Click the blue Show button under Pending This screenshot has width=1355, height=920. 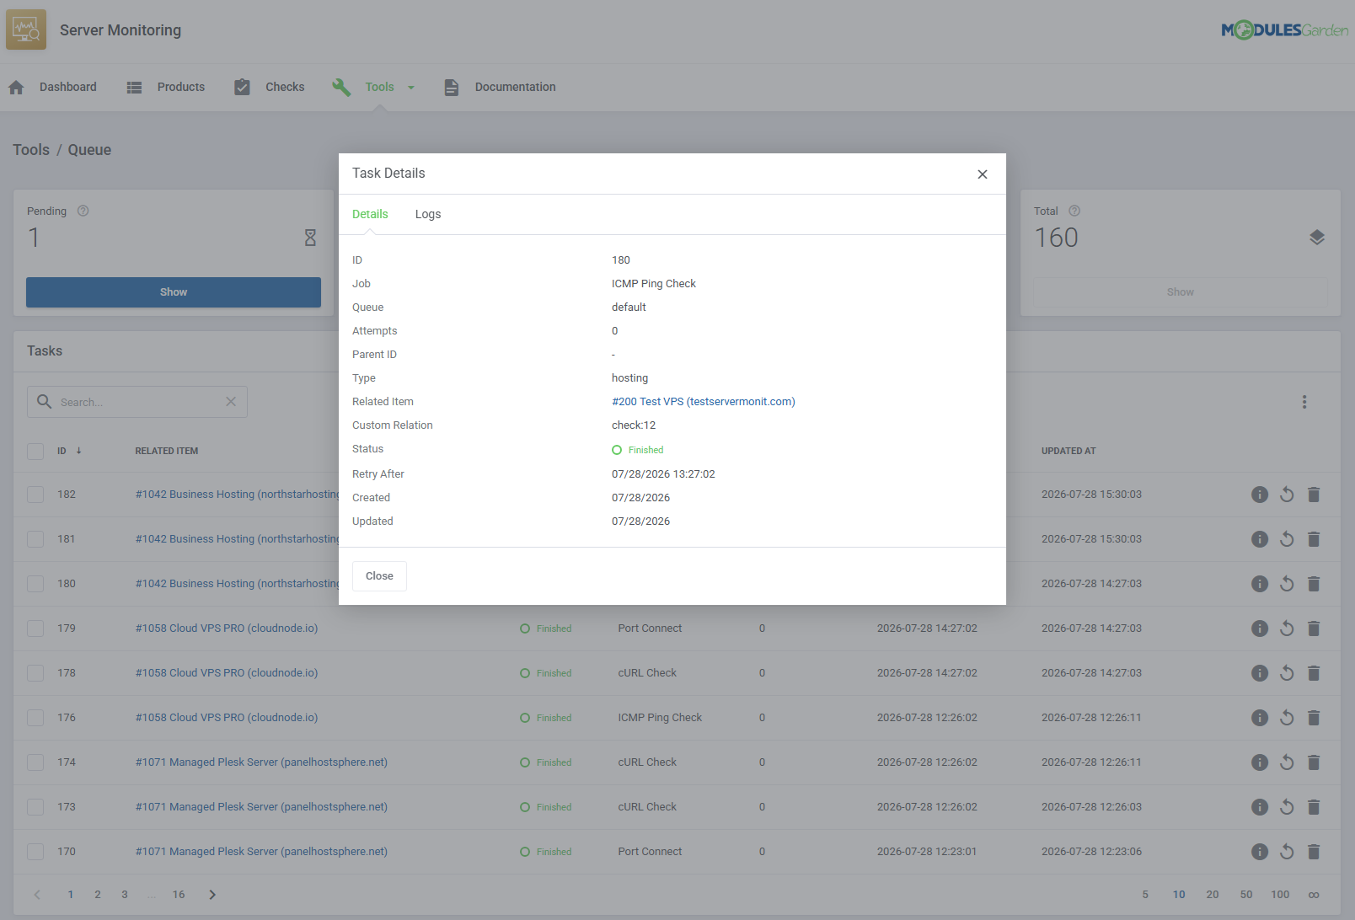pos(174,292)
